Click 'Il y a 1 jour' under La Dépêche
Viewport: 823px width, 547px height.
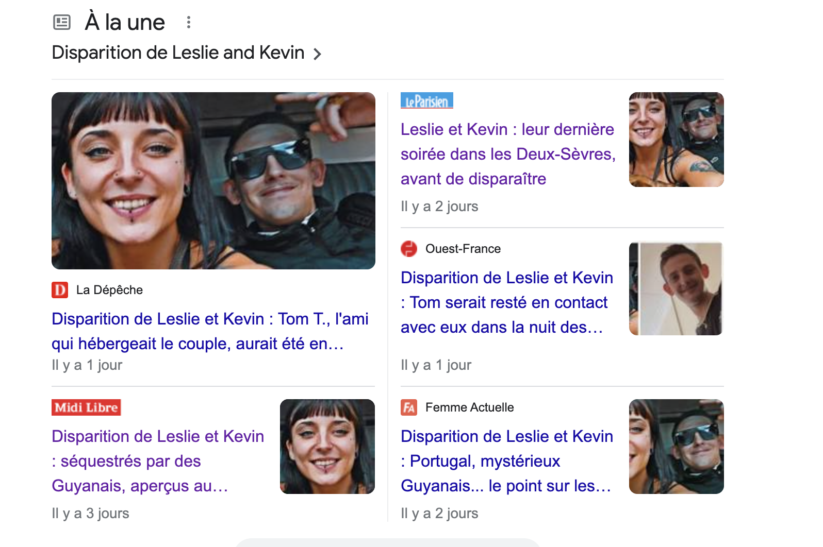pos(87,365)
